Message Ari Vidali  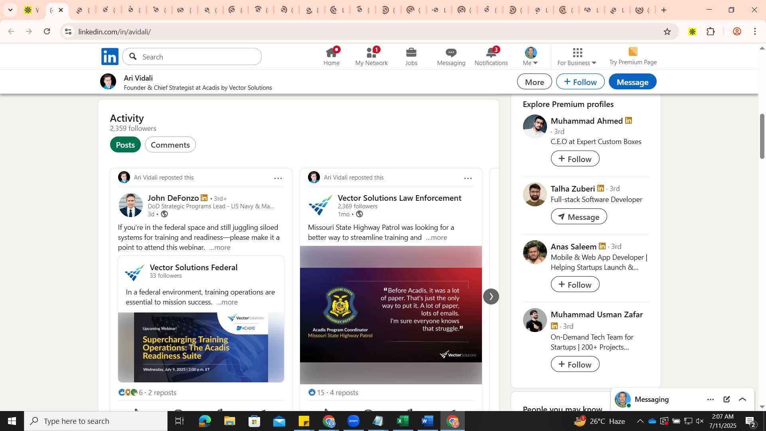[632, 82]
